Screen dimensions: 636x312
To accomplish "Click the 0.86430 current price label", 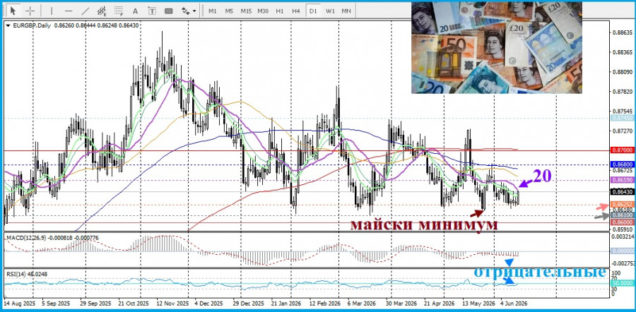I will [621, 191].
